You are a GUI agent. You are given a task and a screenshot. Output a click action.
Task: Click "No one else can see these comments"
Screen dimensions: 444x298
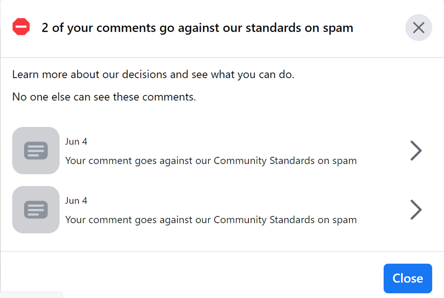pyautogui.click(x=104, y=97)
